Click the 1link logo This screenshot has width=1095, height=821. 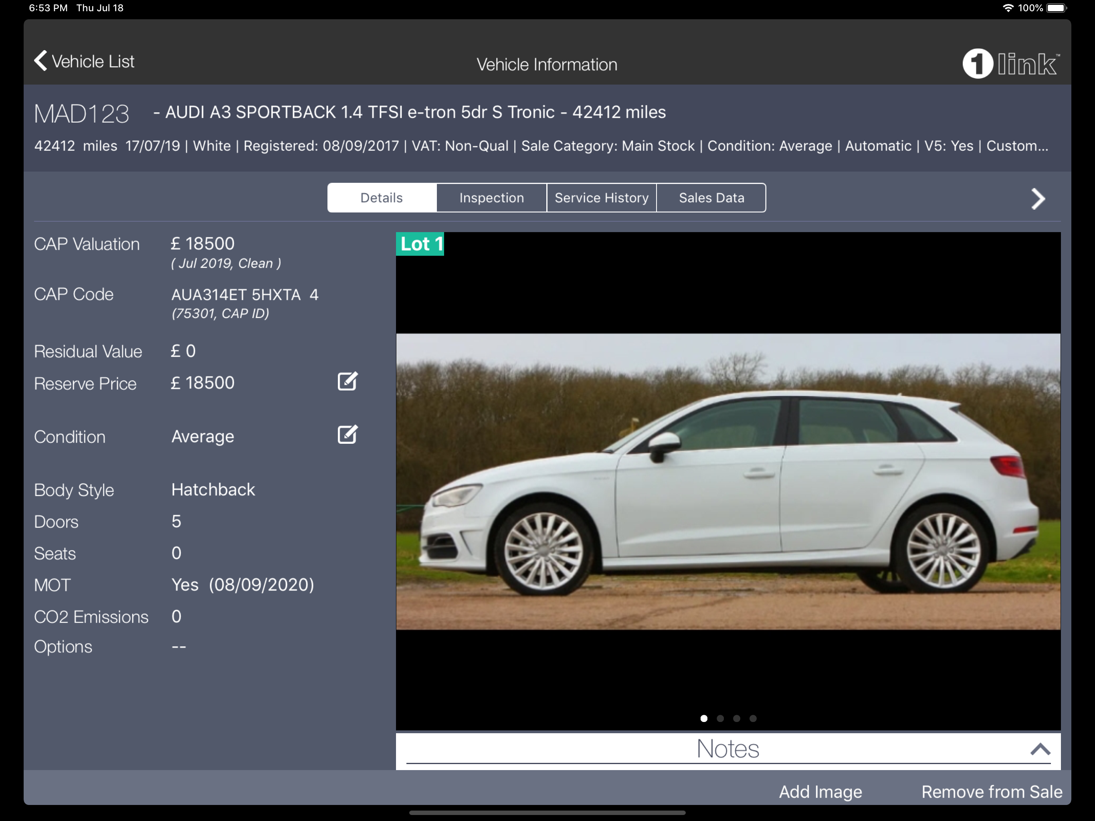(x=1010, y=63)
